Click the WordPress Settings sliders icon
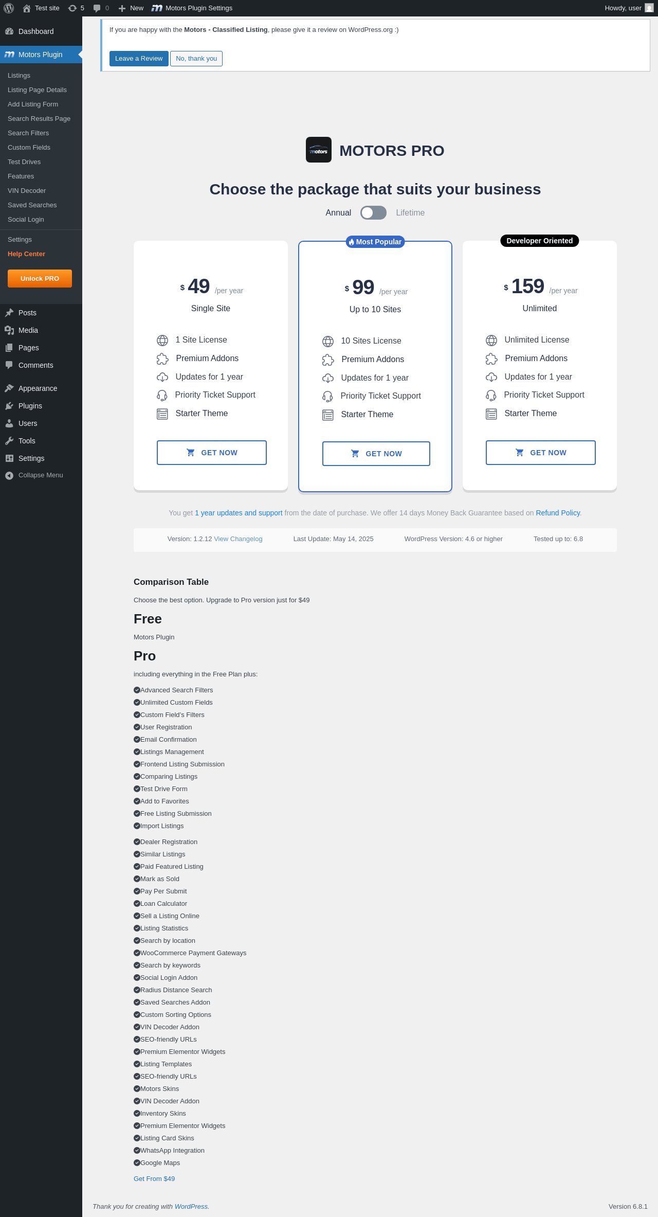The height and width of the screenshot is (1217, 658). click(9, 458)
